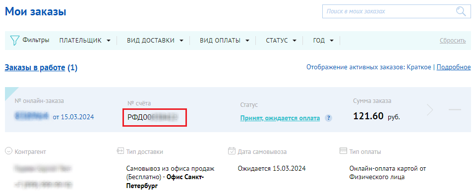Image resolution: width=475 pixels, height=193 pixels.
Task: Open the ВИД ОПЛАТЫ filter dropdown
Action: (x=225, y=41)
